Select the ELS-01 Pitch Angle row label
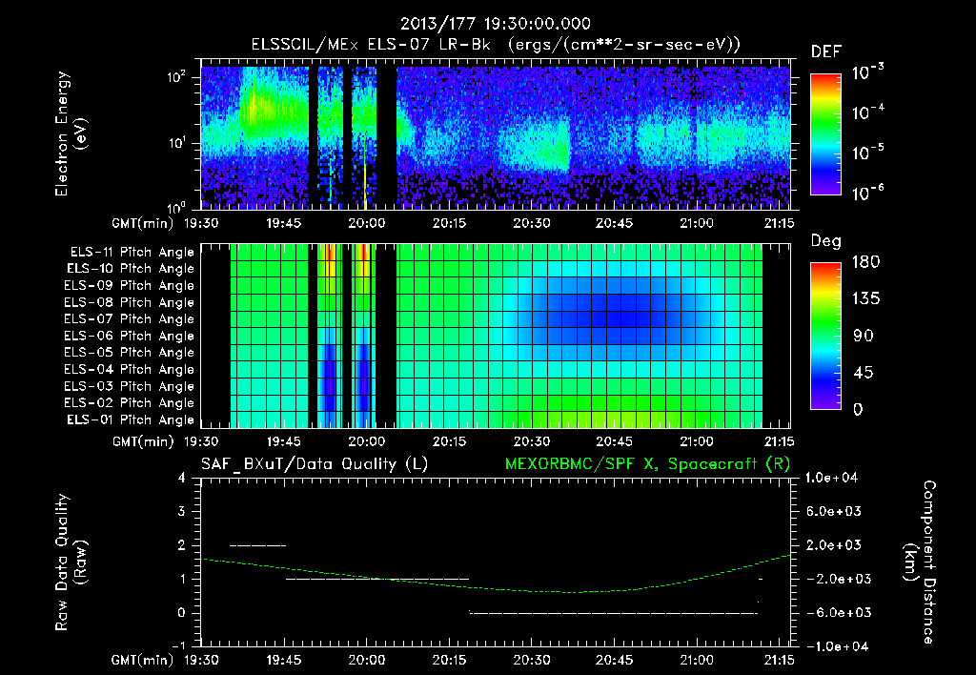The image size is (976, 675). click(131, 419)
